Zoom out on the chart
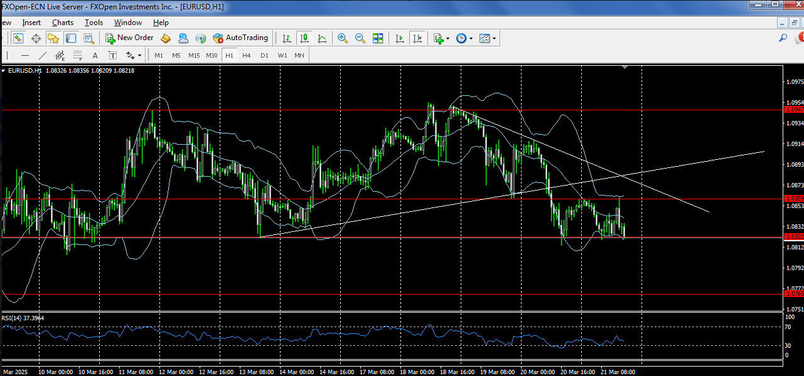The image size is (804, 376). coord(360,38)
